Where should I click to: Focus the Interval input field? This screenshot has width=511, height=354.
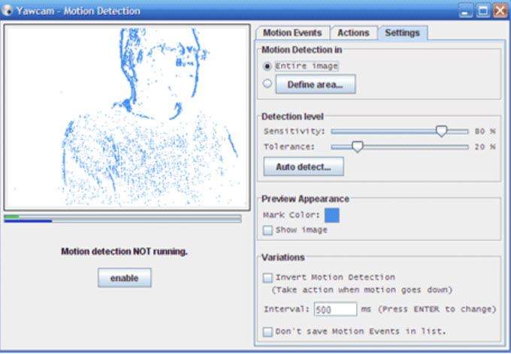coord(335,309)
